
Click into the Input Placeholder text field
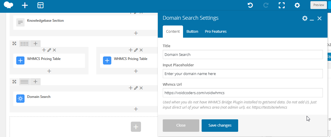click(243, 74)
